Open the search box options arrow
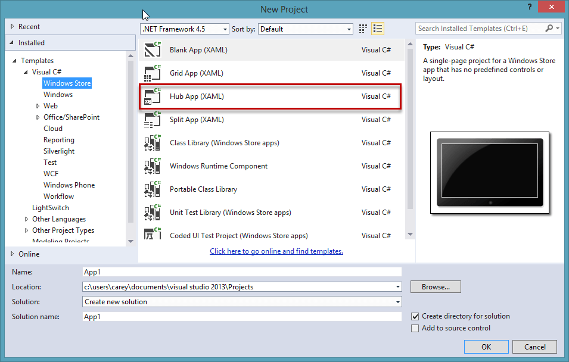569x362 pixels. (x=558, y=29)
